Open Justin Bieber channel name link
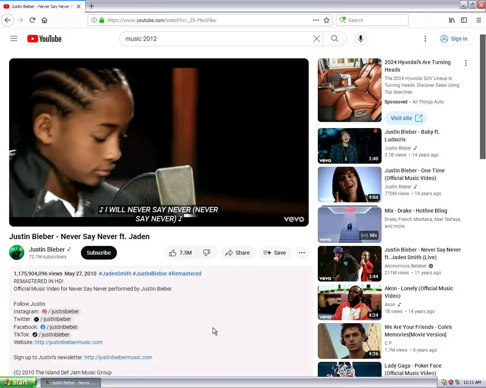The image size is (486, 388). pyautogui.click(x=47, y=249)
